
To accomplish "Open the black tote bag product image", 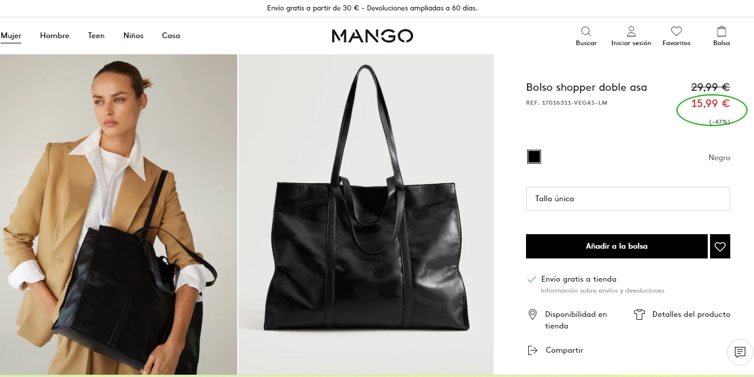I will click(x=366, y=215).
